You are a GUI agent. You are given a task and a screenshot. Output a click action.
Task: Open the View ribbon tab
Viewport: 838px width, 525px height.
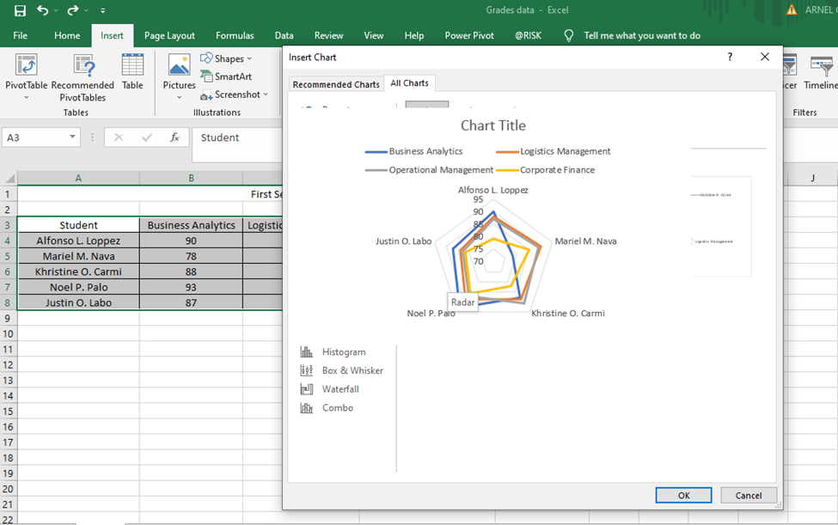(374, 36)
